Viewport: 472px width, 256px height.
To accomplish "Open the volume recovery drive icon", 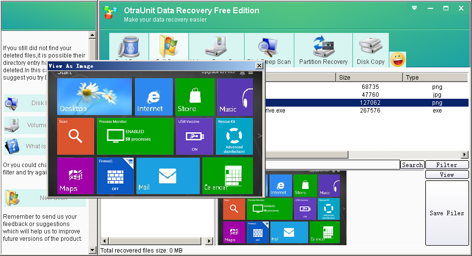I will point(216,46).
